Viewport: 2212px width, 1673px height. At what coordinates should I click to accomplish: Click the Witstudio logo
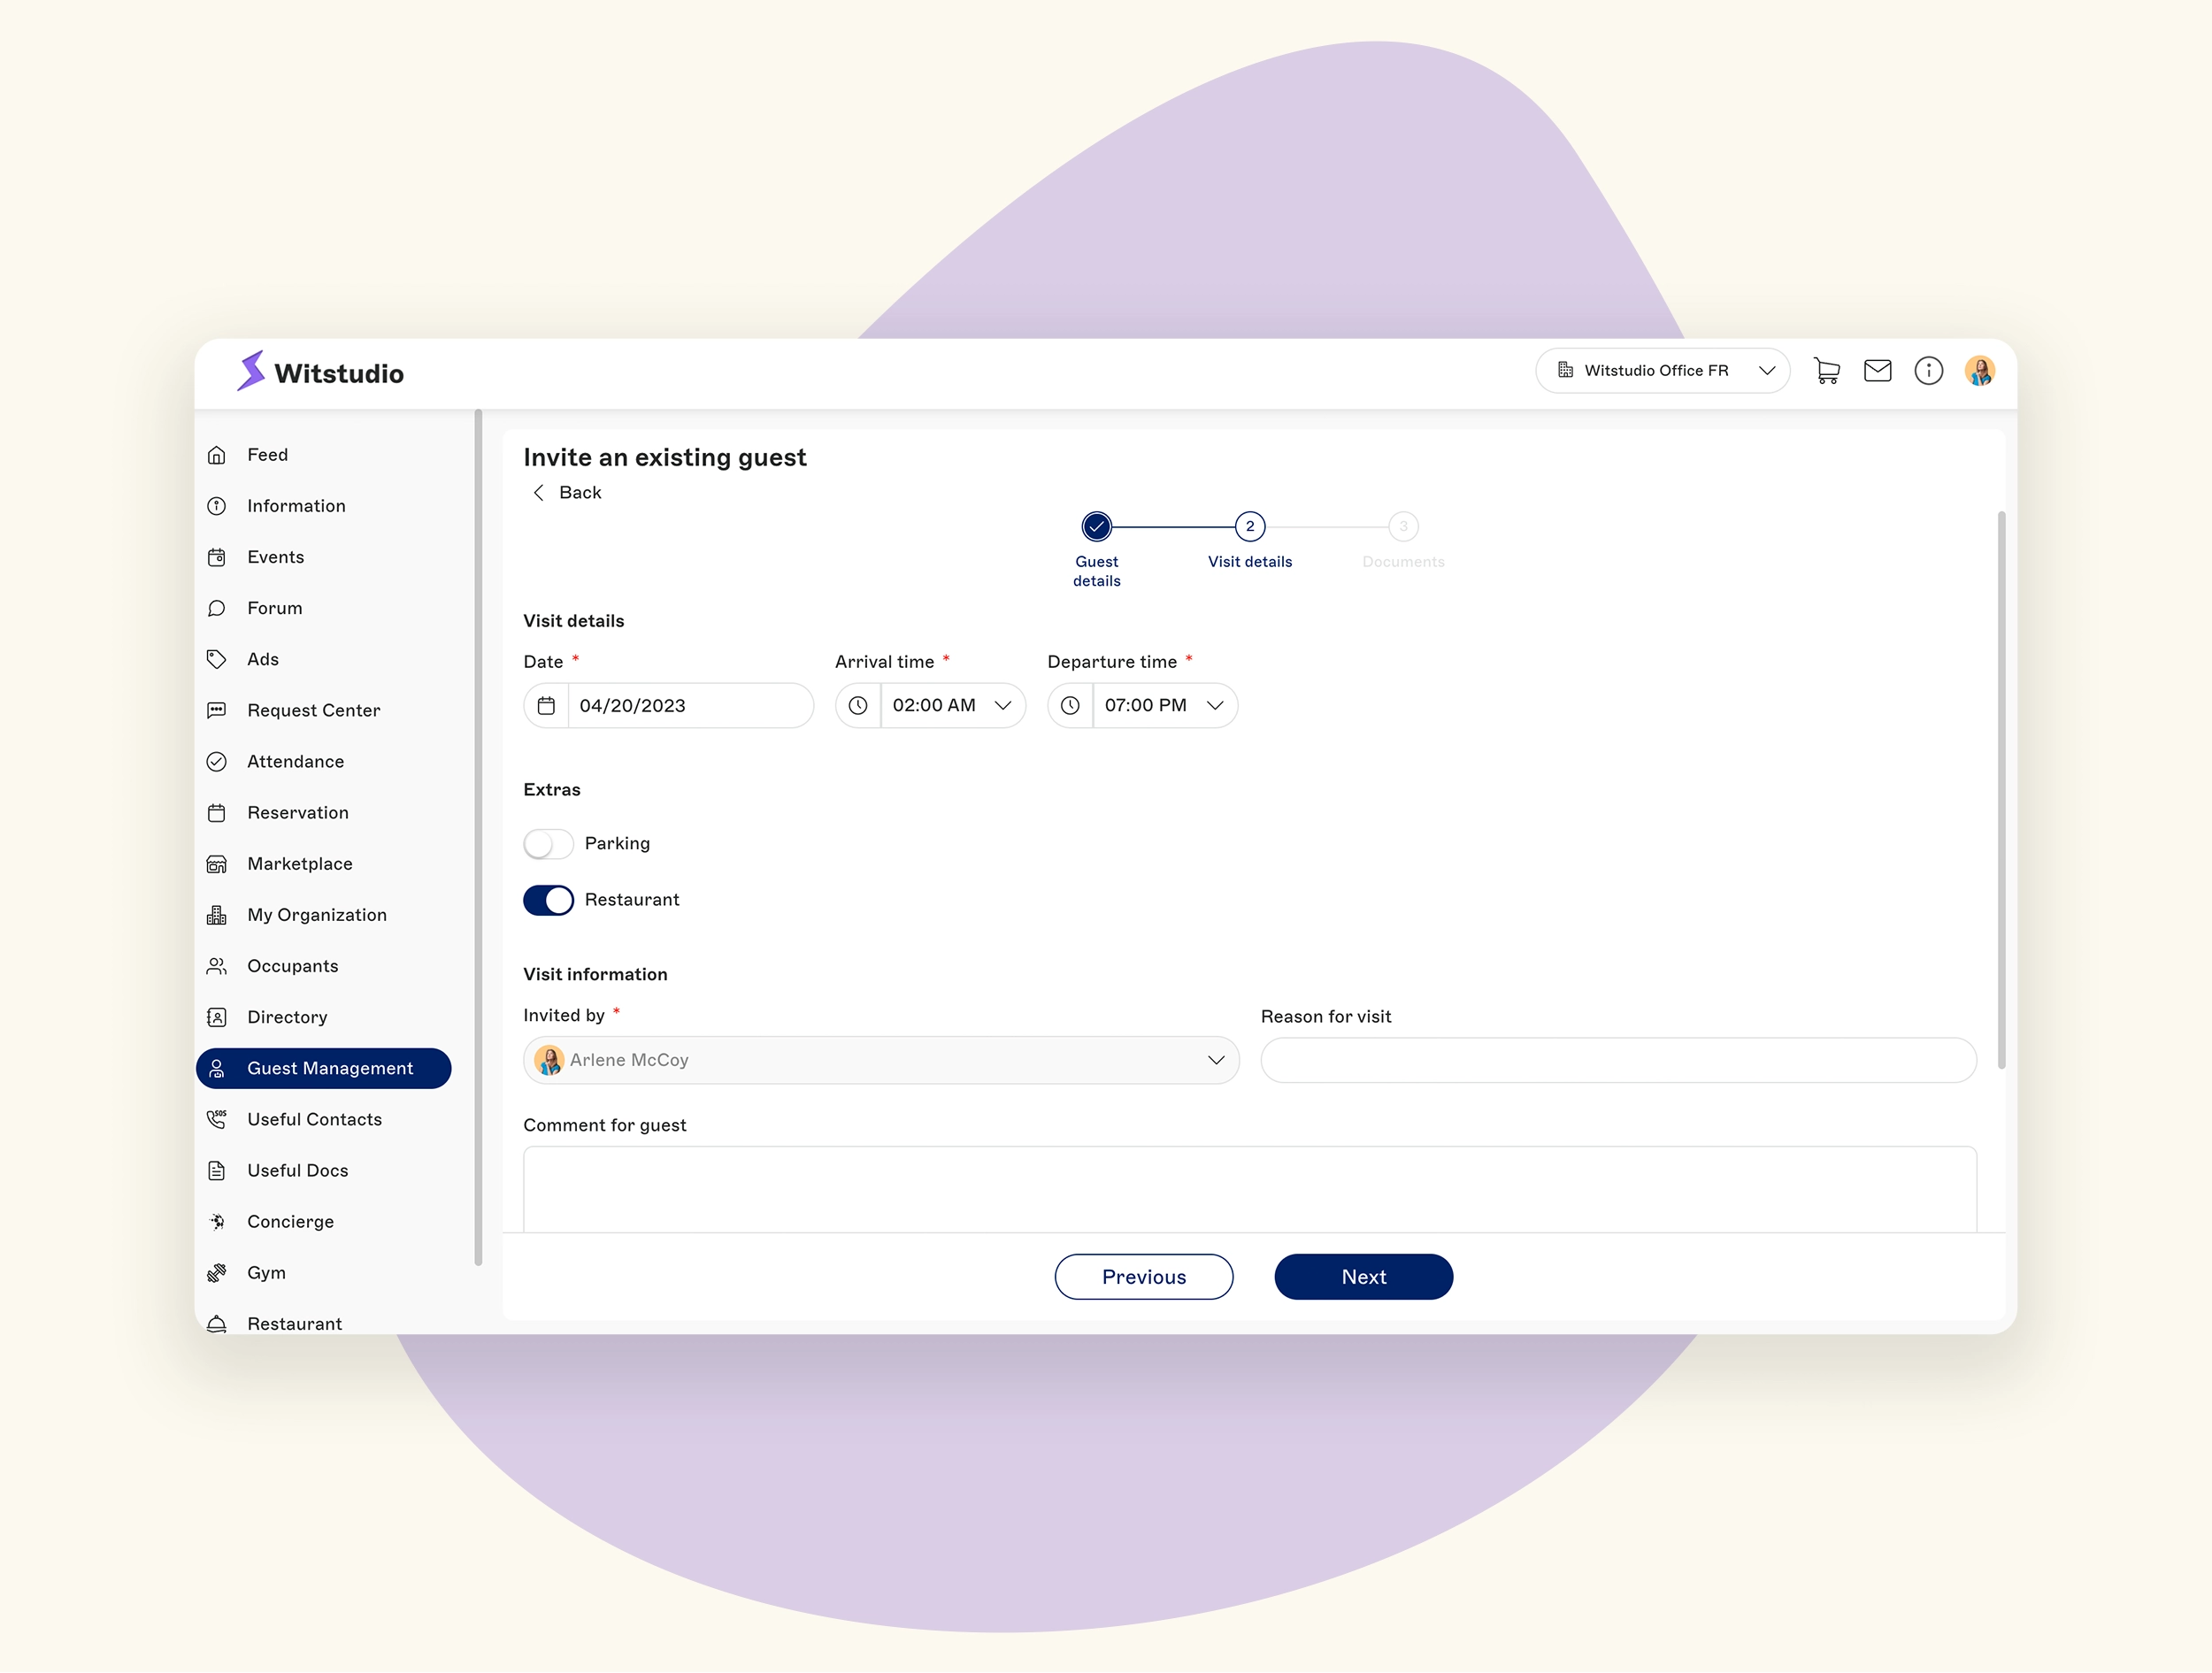click(321, 372)
